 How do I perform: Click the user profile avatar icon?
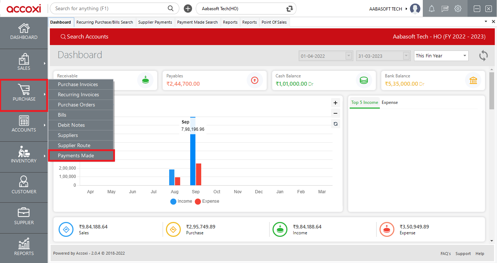[415, 9]
